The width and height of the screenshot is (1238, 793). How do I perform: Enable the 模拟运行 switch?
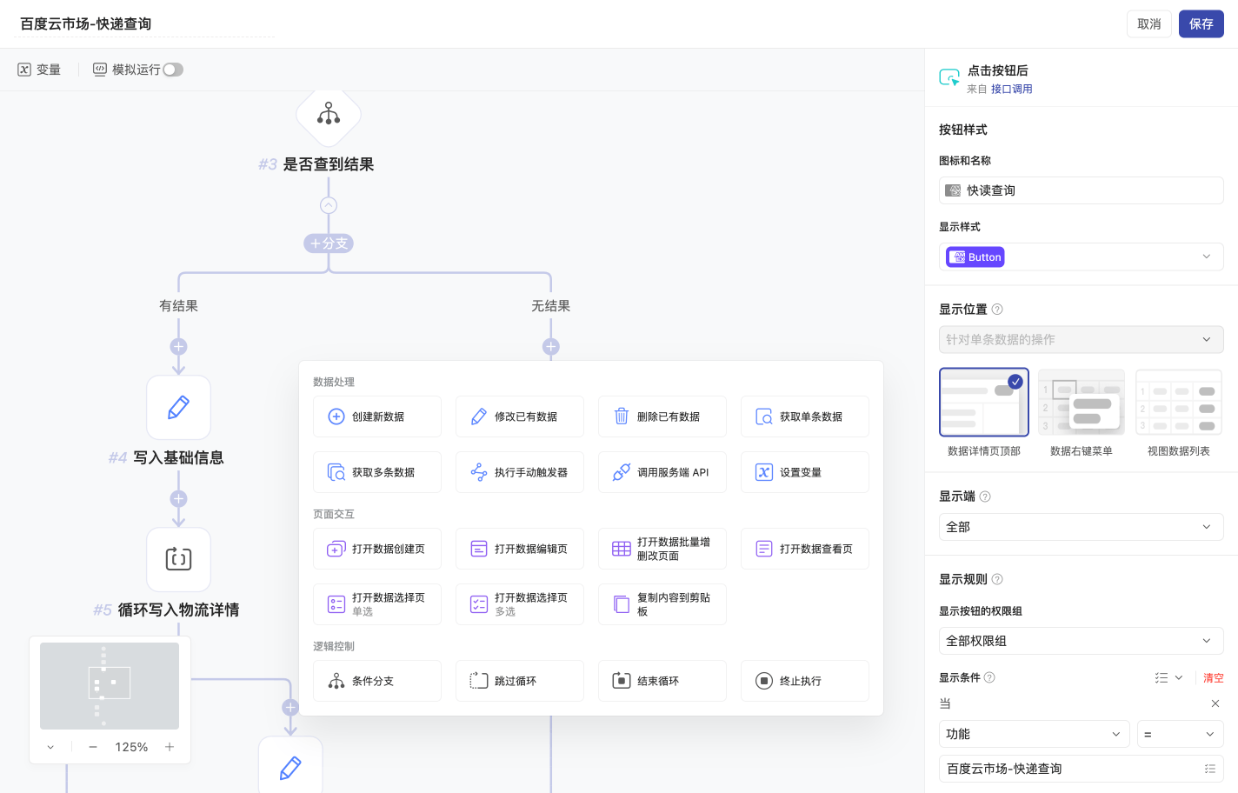[x=172, y=69]
